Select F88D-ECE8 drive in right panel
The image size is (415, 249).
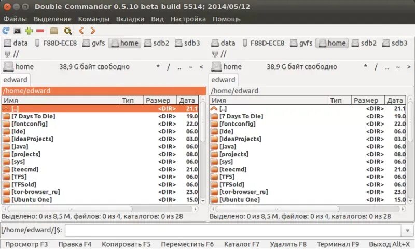click(264, 43)
